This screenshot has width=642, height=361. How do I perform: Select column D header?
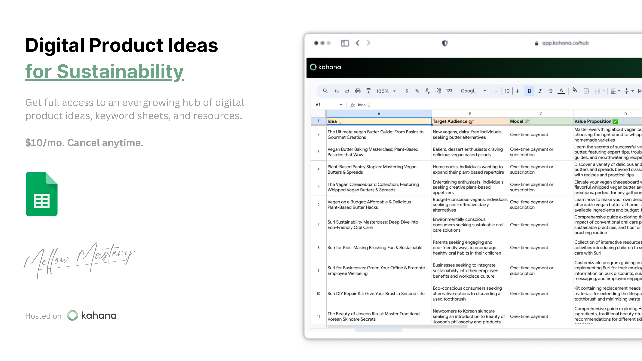(608, 114)
